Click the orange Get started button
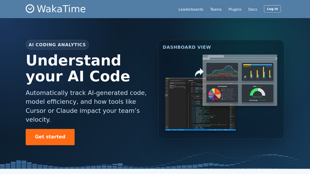This screenshot has height=174, width=310. pyautogui.click(x=50, y=137)
